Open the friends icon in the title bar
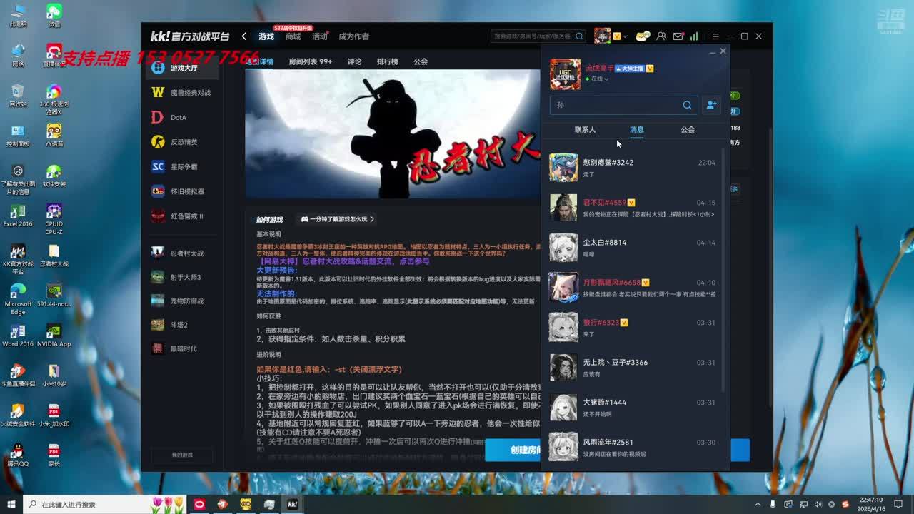Image resolution: width=914 pixels, height=514 pixels. pos(661,36)
